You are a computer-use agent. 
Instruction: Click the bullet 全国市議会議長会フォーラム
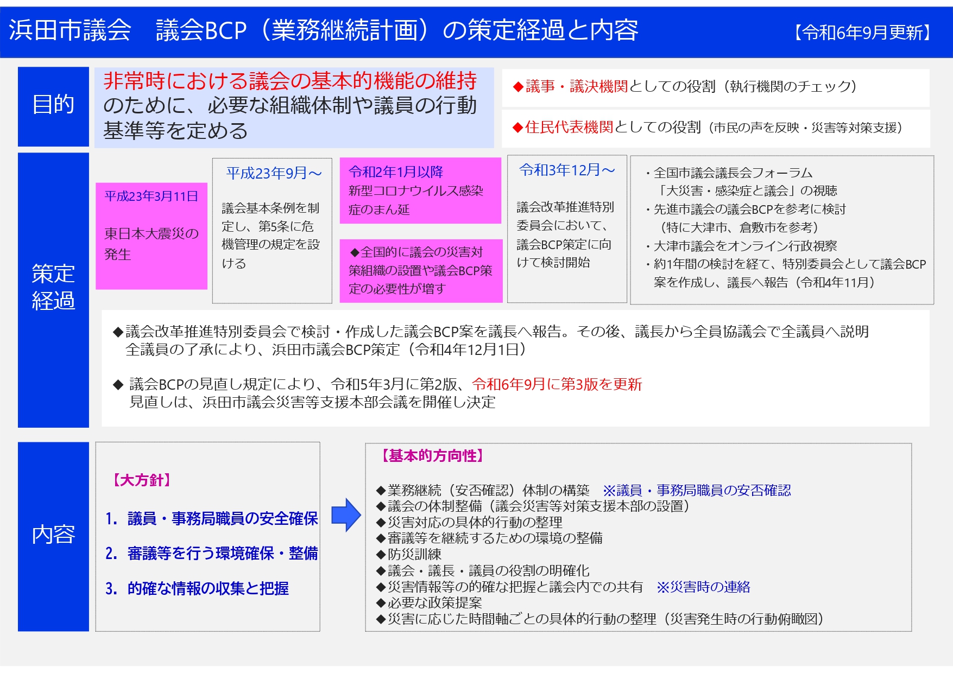point(742,182)
